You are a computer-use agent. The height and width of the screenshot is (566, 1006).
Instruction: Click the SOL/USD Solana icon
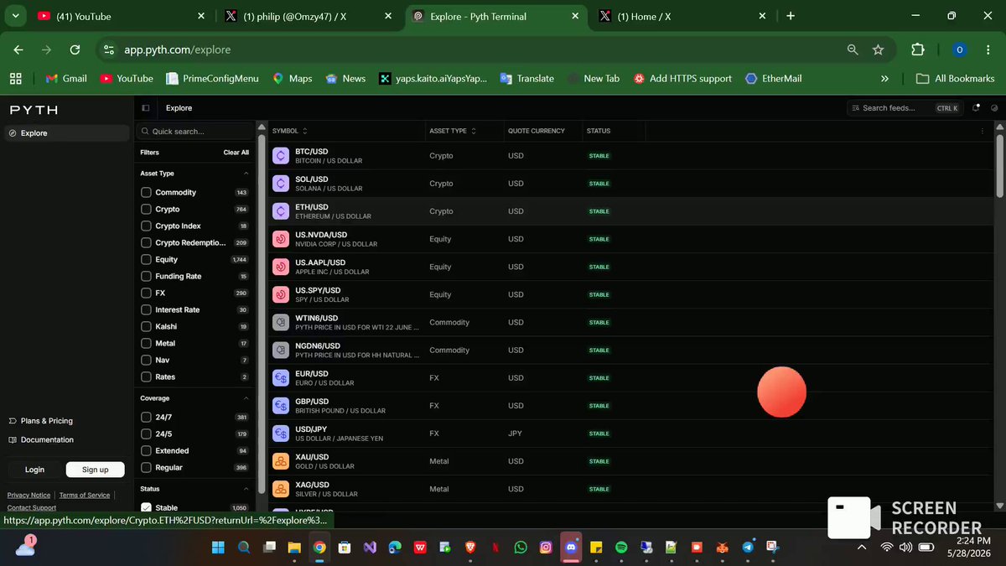click(x=281, y=184)
